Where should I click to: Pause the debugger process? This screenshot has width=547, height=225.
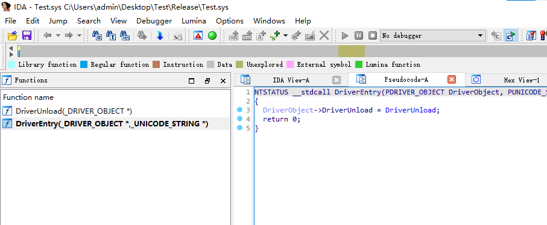pyautogui.click(x=359, y=35)
